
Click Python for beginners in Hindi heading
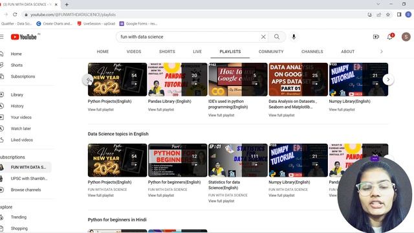[x=117, y=220]
